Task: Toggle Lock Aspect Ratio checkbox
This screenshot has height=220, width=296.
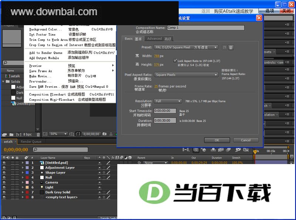Action: click(175, 61)
